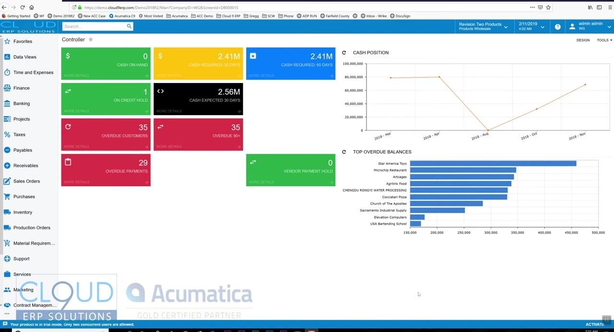614x332 pixels.
Task: Reload the browser page
Action: (x=23, y=7)
